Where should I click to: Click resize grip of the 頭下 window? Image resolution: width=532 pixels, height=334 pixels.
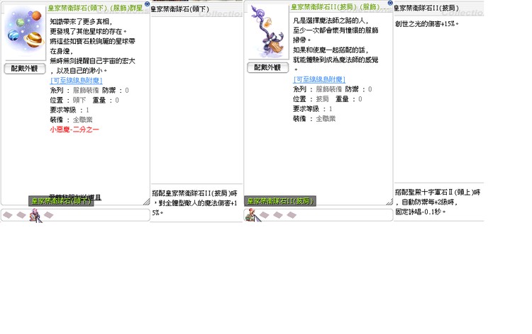[146, 202]
